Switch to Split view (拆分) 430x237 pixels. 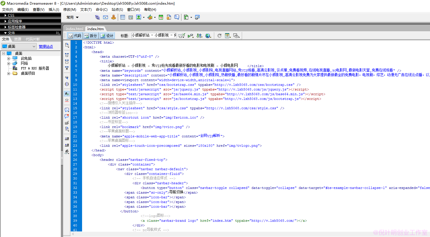pyautogui.click(x=90, y=36)
